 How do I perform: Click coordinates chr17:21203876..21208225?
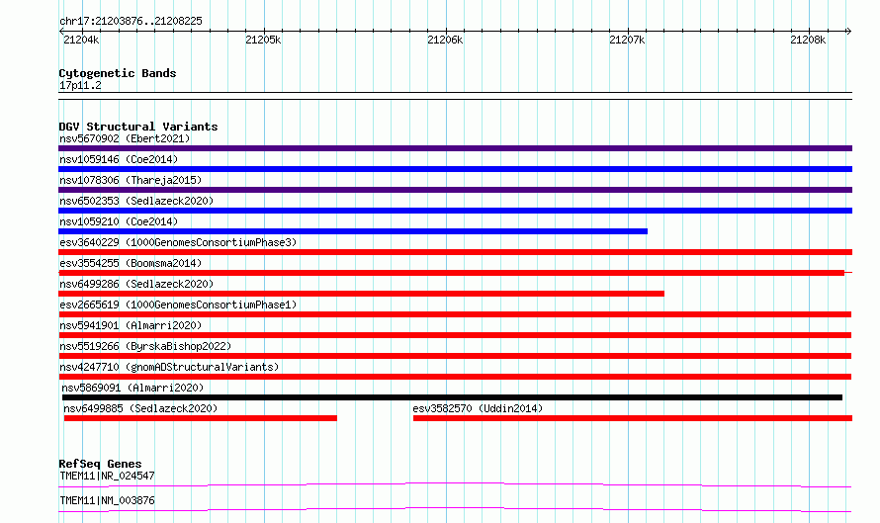(131, 22)
